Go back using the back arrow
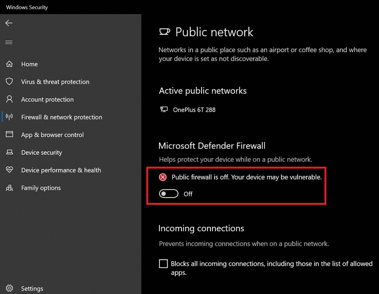This screenshot has height=294, width=379. coord(9,23)
